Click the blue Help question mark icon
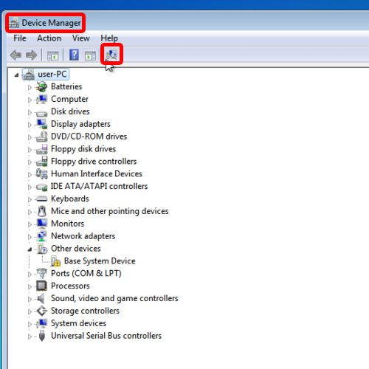This screenshot has height=369, width=369. [x=74, y=55]
